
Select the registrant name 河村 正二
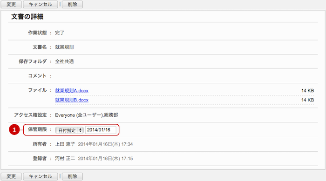[x=65, y=159]
